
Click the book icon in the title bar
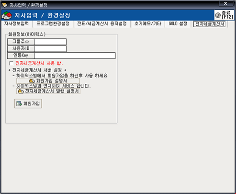pyautogui.click(x=5, y=5)
